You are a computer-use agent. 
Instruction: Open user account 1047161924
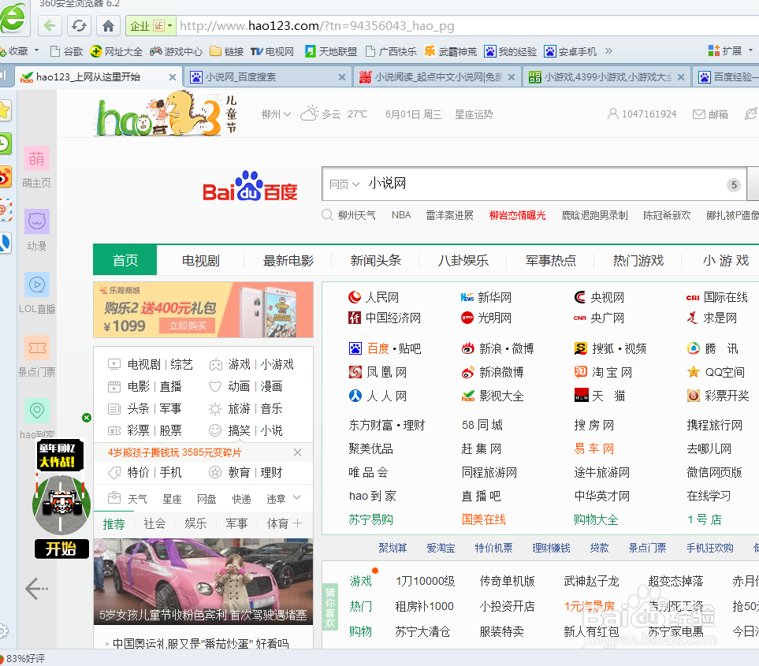(642, 114)
